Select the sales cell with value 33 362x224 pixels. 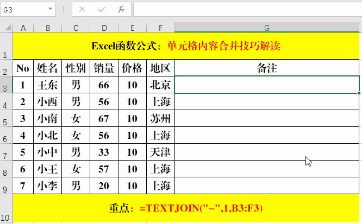(x=104, y=152)
